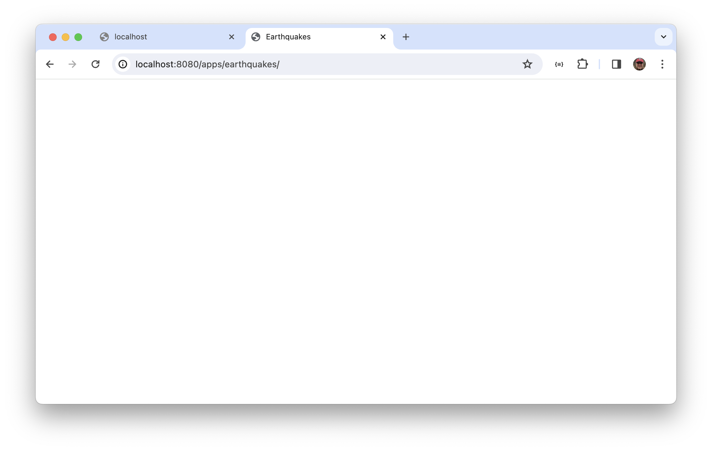
Task: Open the curly braces extension icon
Action: tap(559, 64)
